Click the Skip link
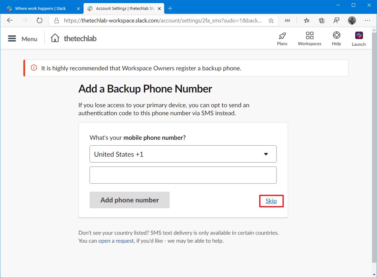This screenshot has width=377, height=278. tap(271, 201)
